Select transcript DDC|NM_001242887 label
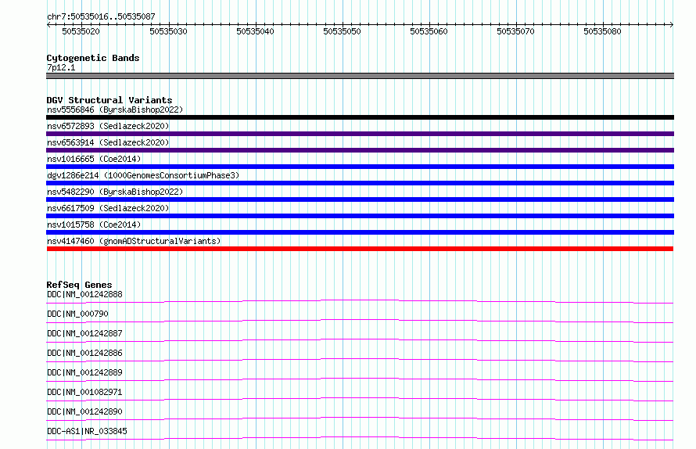696x449 pixels. click(84, 333)
